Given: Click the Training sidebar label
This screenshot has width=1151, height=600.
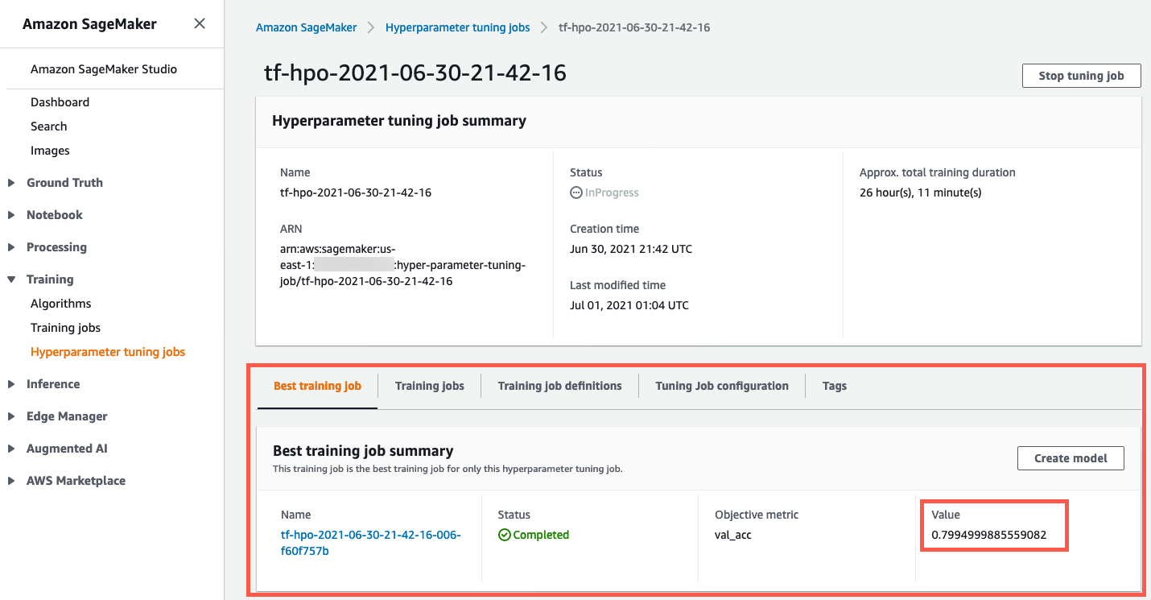Looking at the screenshot, I should [50, 279].
